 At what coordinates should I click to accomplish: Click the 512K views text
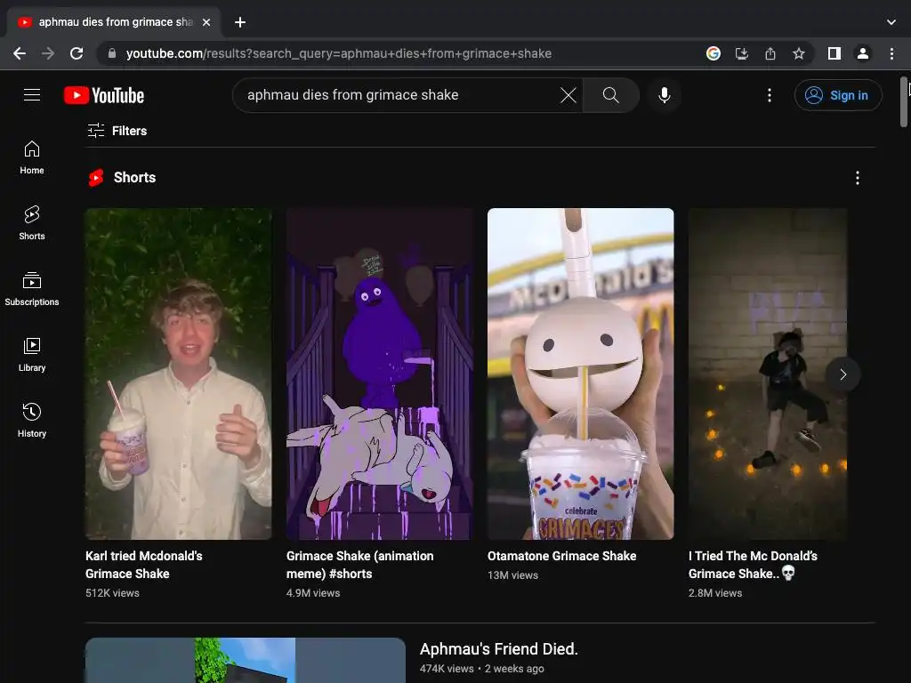(112, 593)
